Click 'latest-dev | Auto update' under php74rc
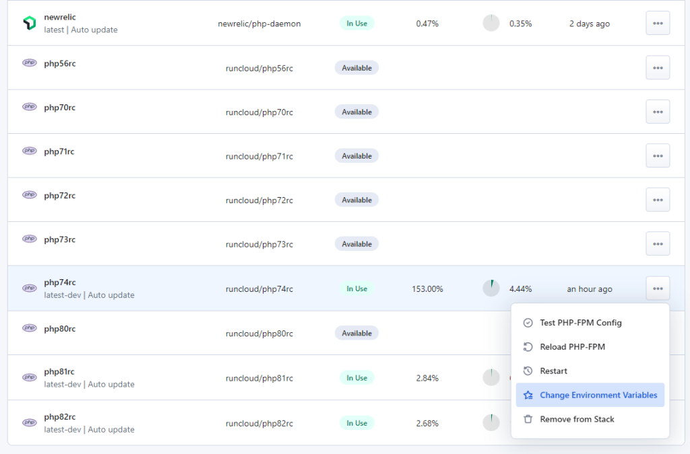Image resolution: width=690 pixels, height=454 pixels. (90, 295)
